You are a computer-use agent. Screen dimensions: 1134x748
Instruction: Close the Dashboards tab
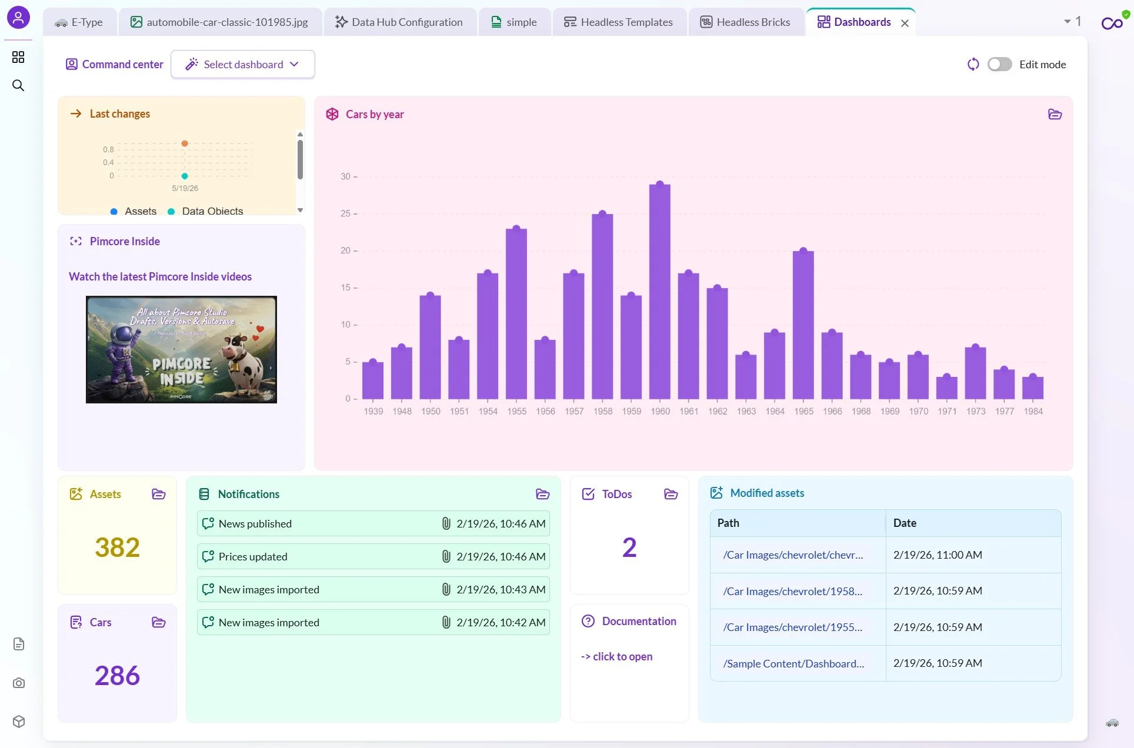tap(905, 23)
